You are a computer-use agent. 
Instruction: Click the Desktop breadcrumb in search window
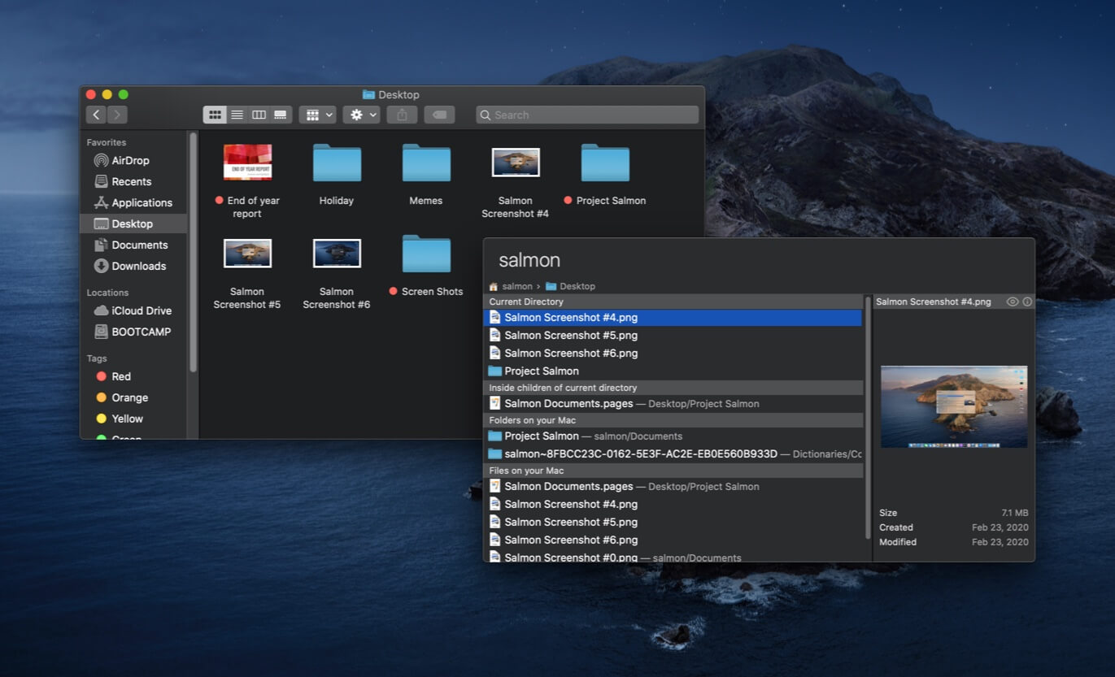pyautogui.click(x=570, y=286)
